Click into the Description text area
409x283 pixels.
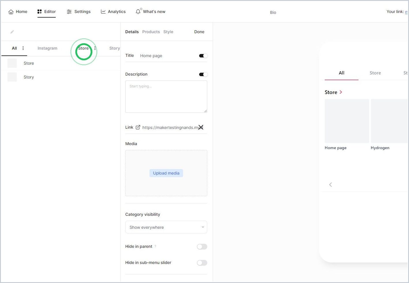[166, 97]
